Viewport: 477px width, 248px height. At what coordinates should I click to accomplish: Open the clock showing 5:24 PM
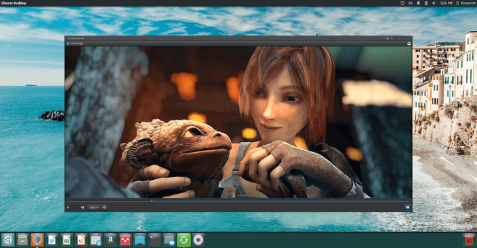coord(447,3)
